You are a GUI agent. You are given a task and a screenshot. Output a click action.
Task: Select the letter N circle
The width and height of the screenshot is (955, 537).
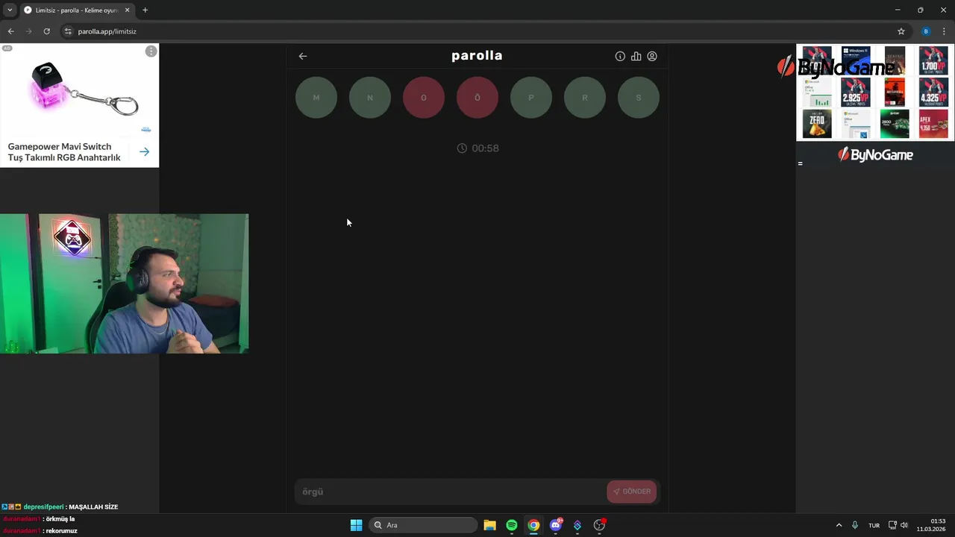pyautogui.click(x=370, y=98)
